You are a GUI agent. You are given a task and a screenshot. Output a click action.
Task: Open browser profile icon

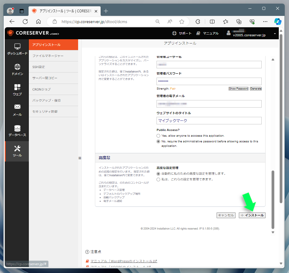[10, 11]
